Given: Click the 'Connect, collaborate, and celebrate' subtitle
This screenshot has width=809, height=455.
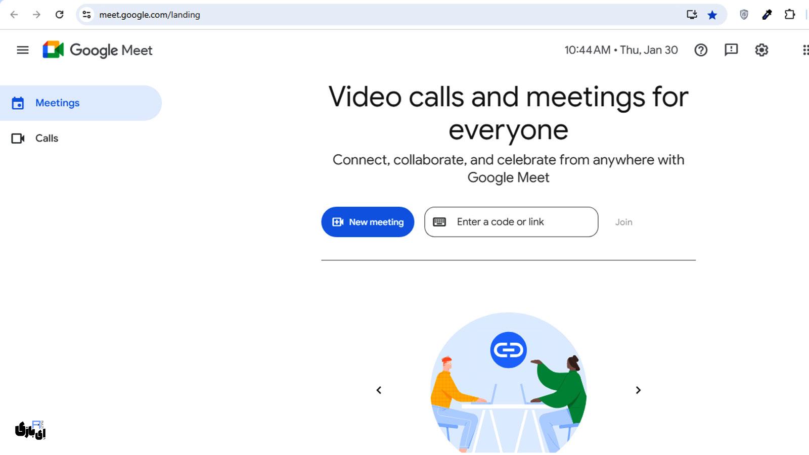Looking at the screenshot, I should 508,169.
